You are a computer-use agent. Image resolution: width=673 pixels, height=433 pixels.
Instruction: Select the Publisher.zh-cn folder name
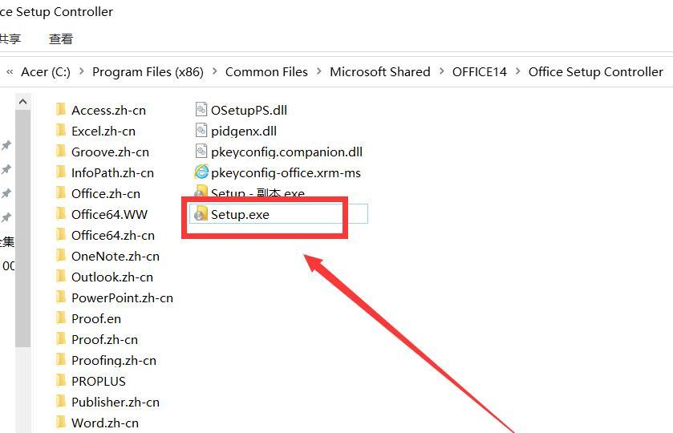coord(116,402)
